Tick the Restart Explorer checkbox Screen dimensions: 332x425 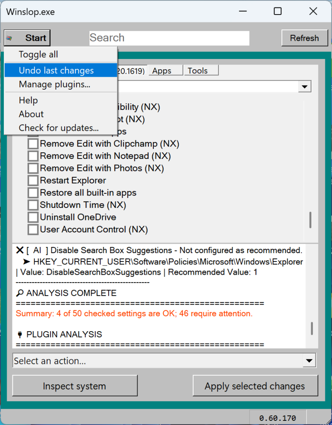pos(33,181)
